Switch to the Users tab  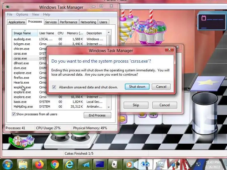(103, 22)
